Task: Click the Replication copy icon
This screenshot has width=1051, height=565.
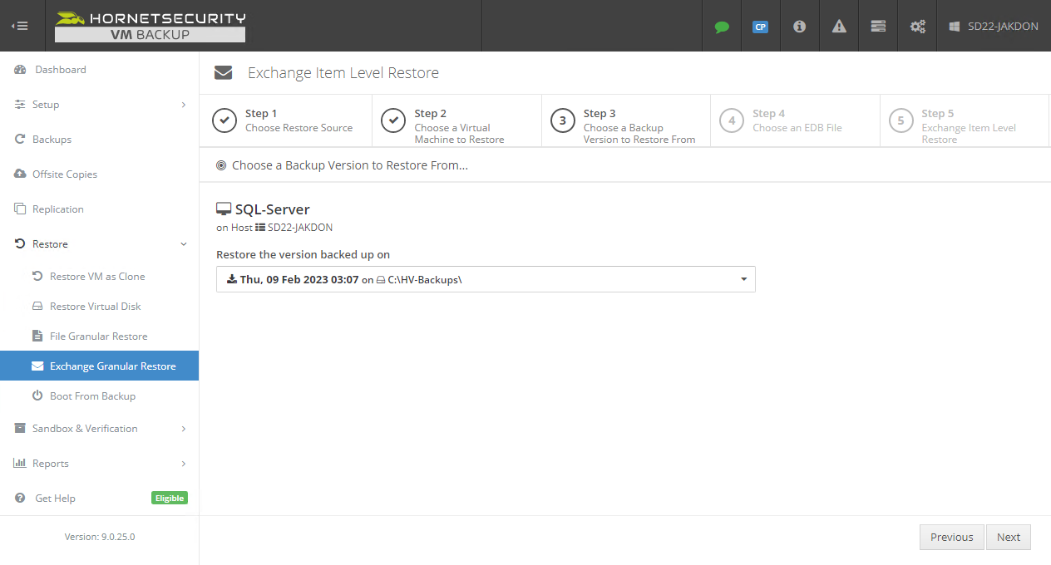Action: (x=20, y=209)
